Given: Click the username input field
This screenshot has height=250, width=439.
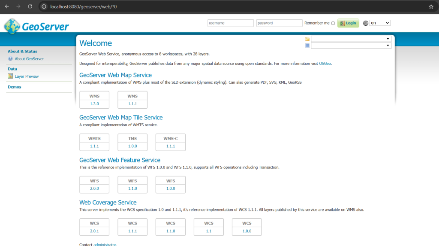Looking at the screenshot, I should coord(230,23).
